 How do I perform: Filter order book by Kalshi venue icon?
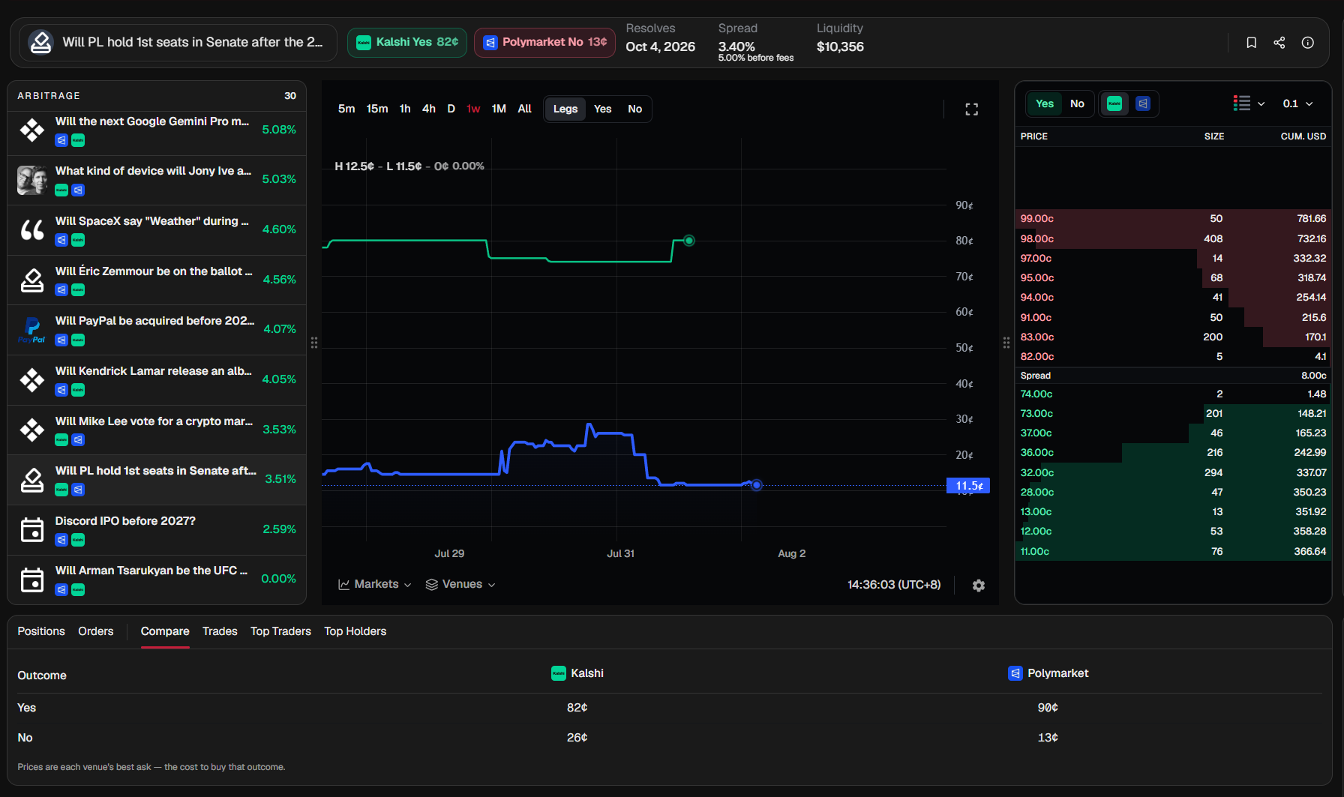pyautogui.click(x=1114, y=103)
